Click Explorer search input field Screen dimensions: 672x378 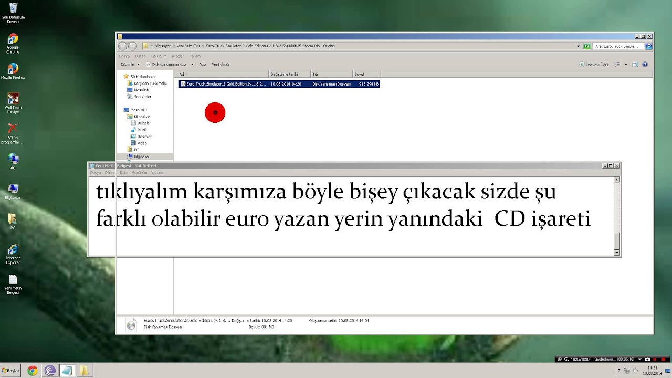(619, 46)
